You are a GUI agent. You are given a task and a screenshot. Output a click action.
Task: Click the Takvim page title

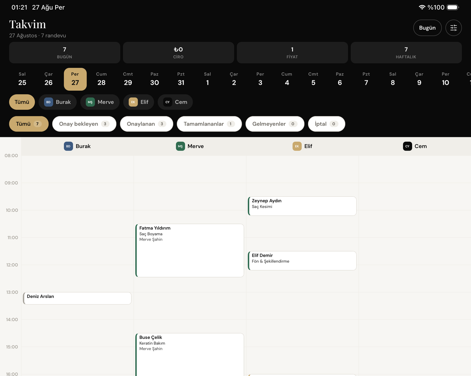(28, 24)
